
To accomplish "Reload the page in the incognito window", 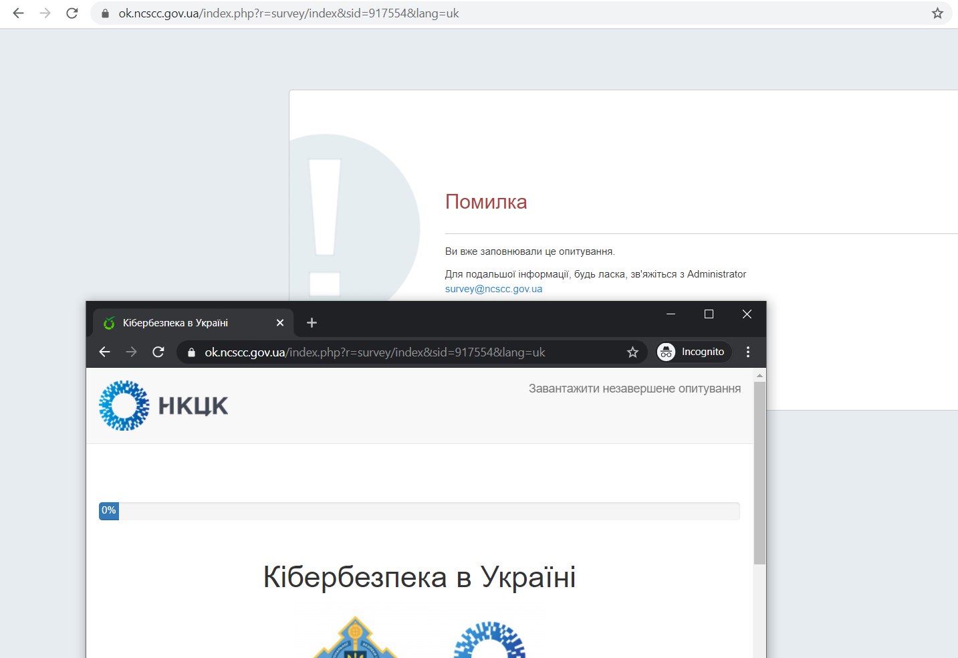I will 158,352.
